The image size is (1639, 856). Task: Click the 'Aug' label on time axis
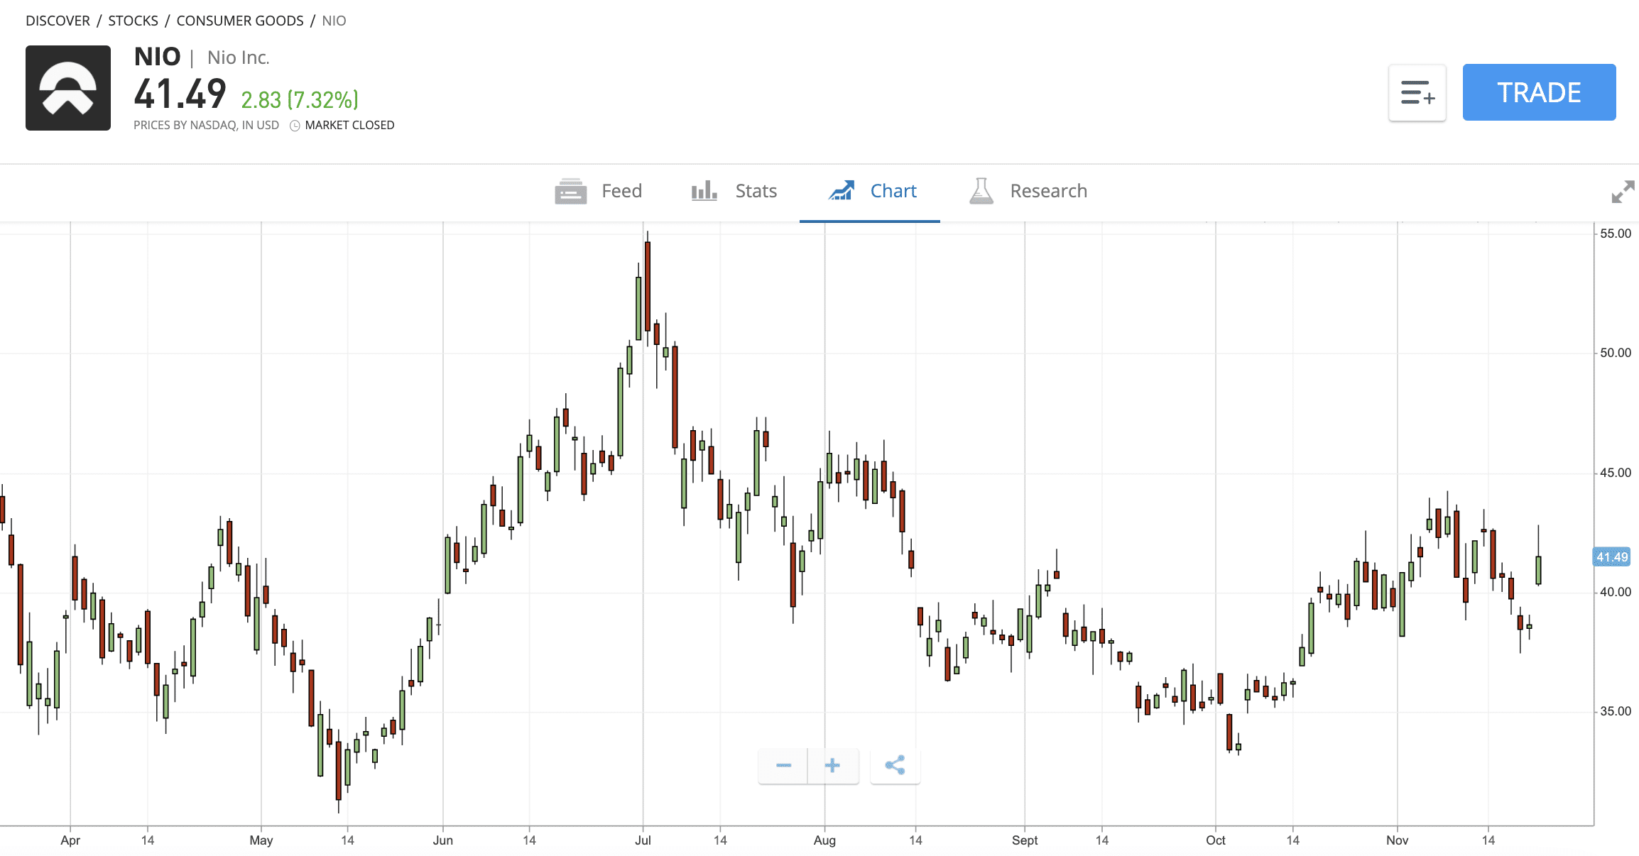point(824,840)
